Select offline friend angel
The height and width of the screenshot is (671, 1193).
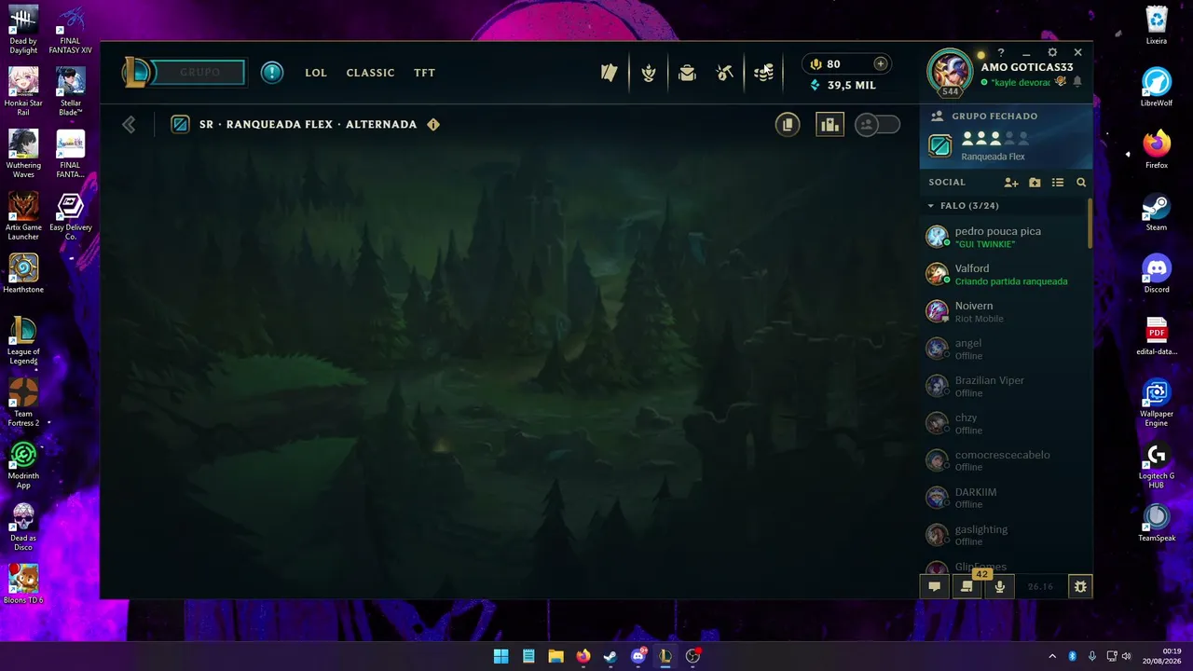pos(1004,349)
